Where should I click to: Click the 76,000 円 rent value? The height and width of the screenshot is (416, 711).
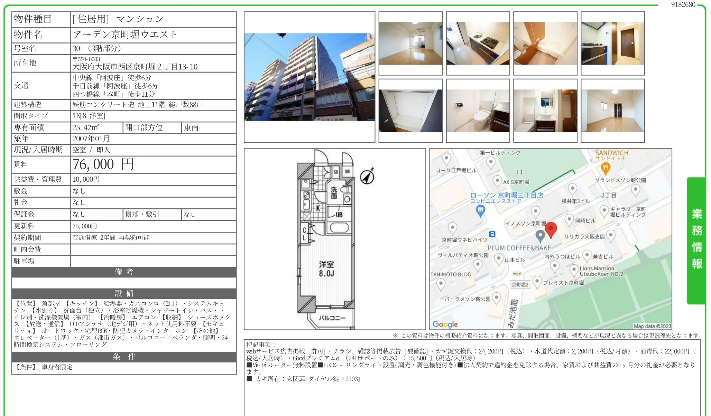103,164
